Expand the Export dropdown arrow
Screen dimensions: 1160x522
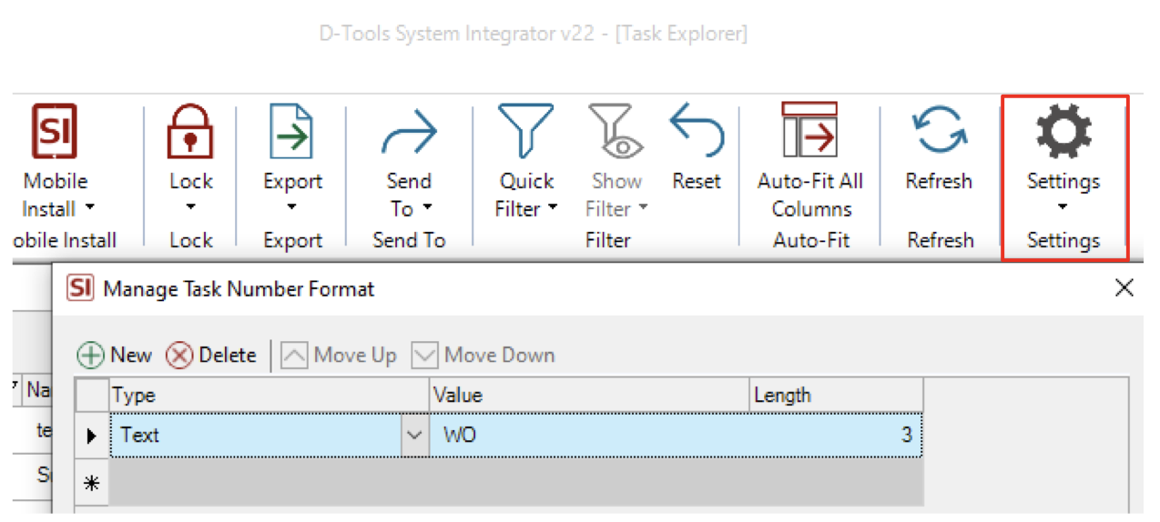click(291, 208)
